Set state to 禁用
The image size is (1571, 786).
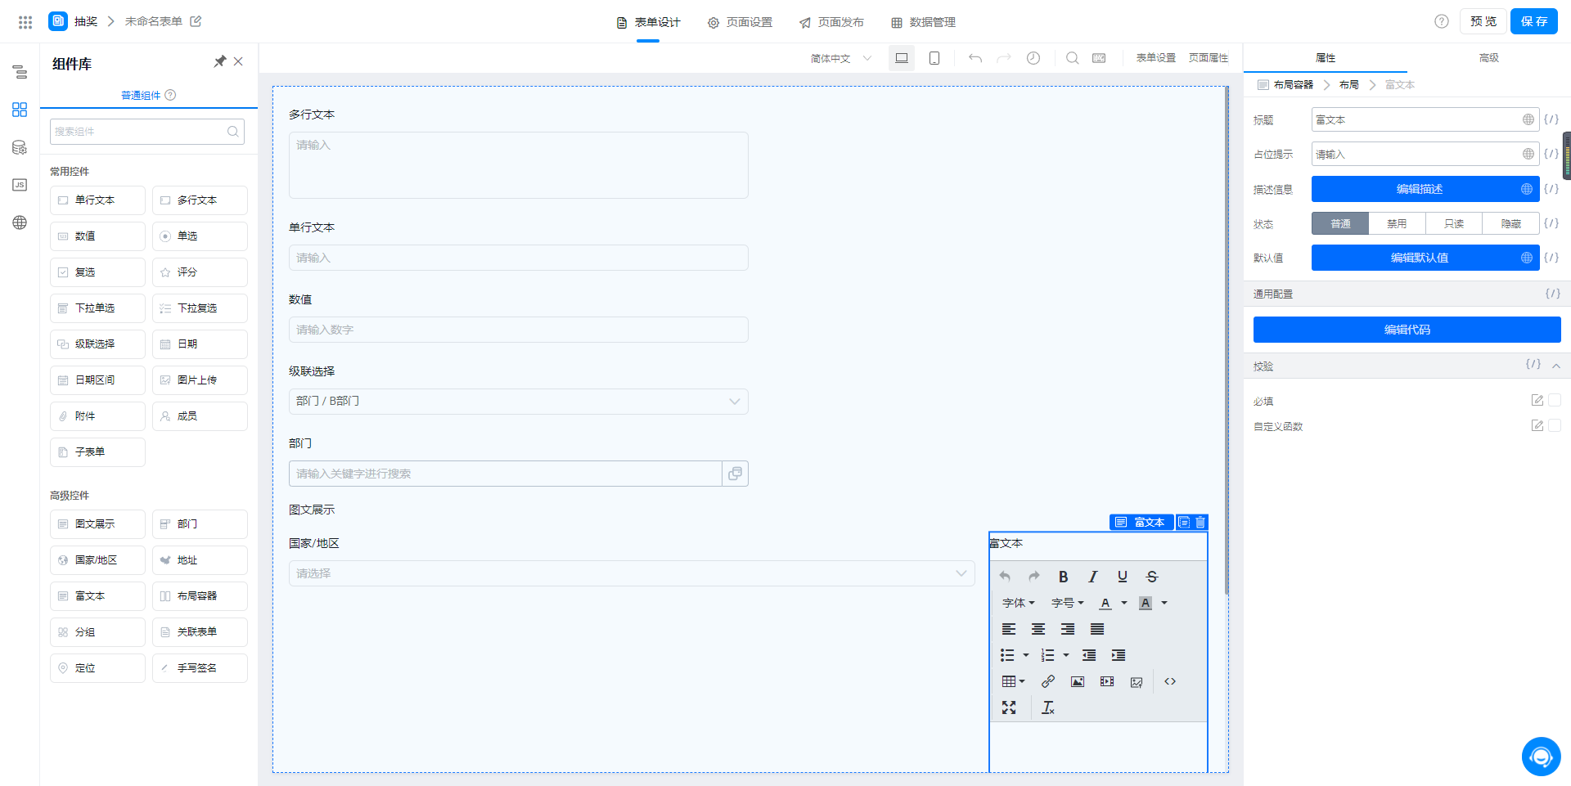1397,223
